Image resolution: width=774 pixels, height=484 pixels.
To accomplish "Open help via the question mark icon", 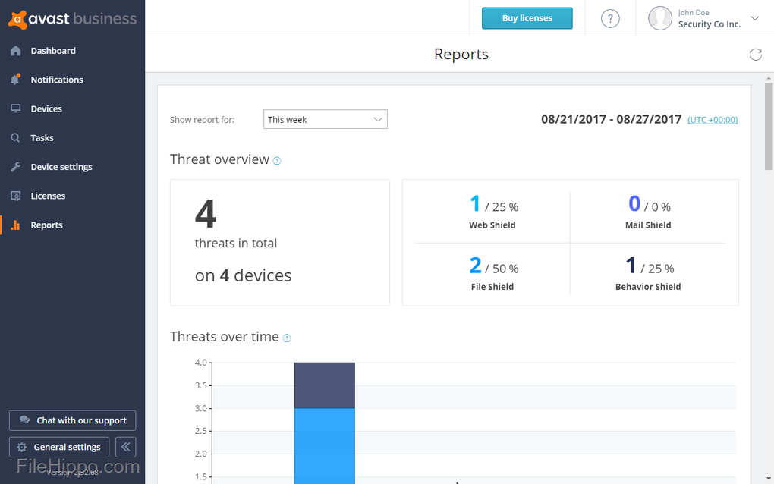I will click(610, 19).
